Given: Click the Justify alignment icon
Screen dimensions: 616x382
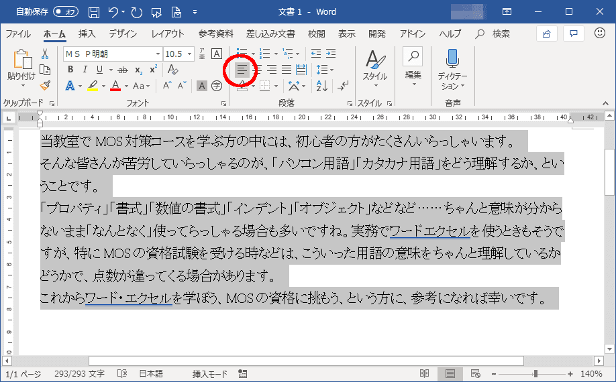Looking at the screenshot, I should 287,70.
